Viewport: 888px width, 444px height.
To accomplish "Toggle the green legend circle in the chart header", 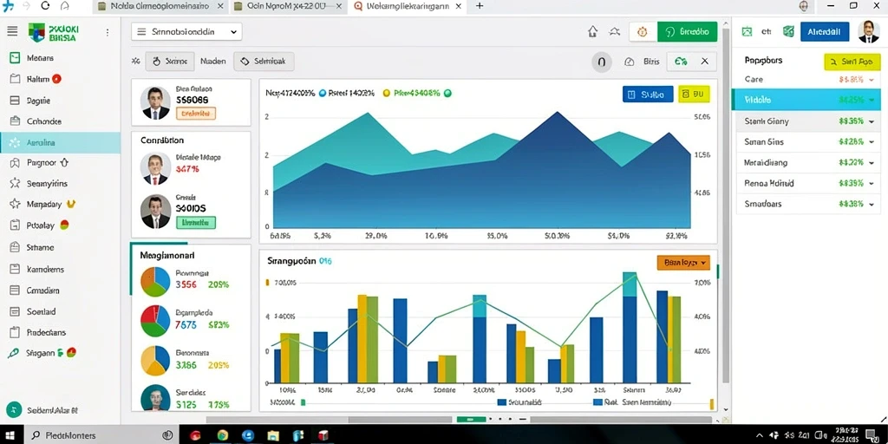I will [x=448, y=93].
